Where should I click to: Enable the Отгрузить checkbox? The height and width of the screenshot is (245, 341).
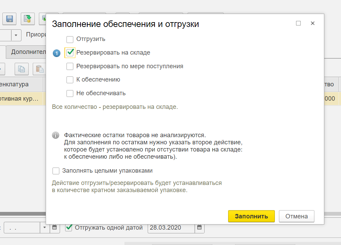70,39
